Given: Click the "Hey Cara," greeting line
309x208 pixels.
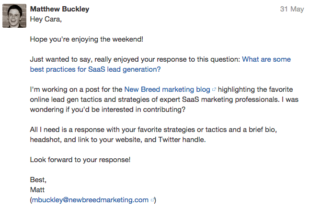Looking at the screenshot, I should click(x=46, y=19).
